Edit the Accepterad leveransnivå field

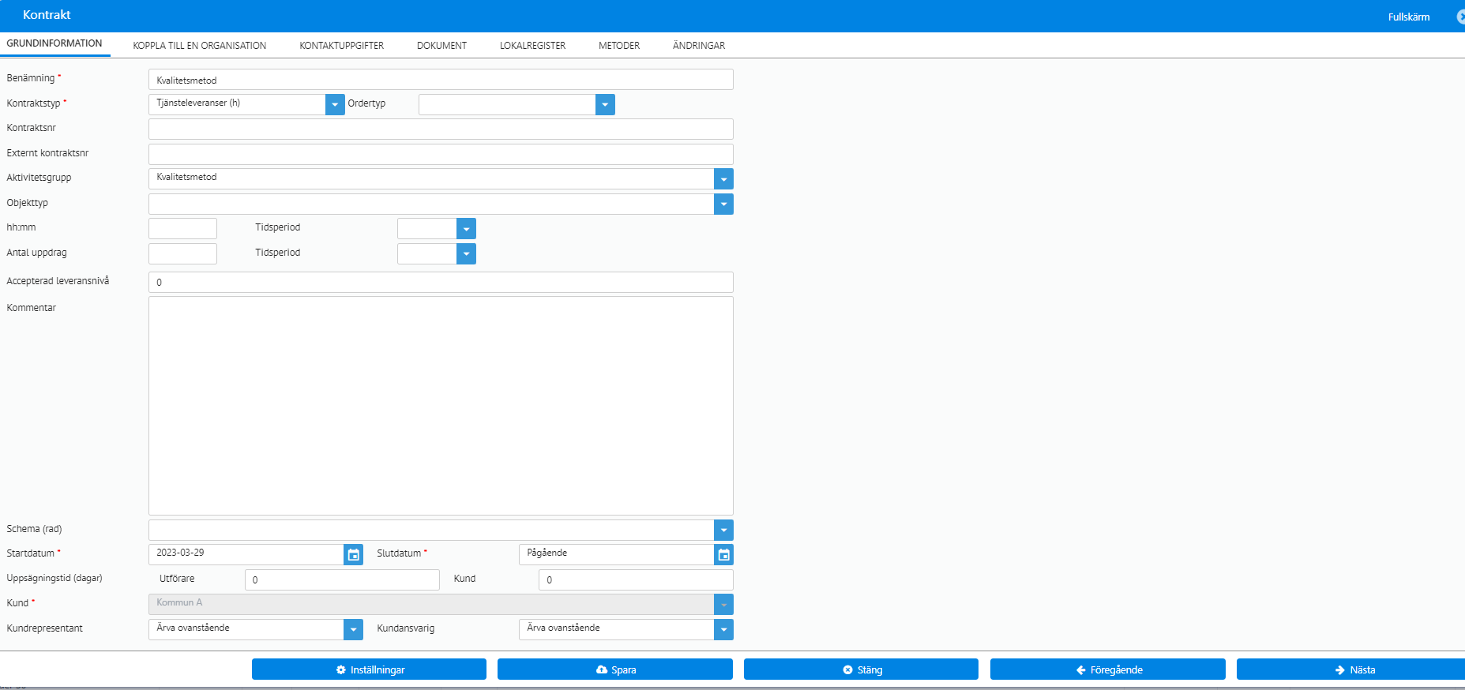pyautogui.click(x=441, y=283)
